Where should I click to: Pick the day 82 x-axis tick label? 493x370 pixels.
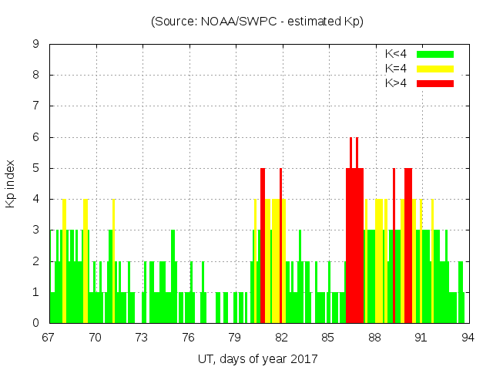click(x=281, y=337)
